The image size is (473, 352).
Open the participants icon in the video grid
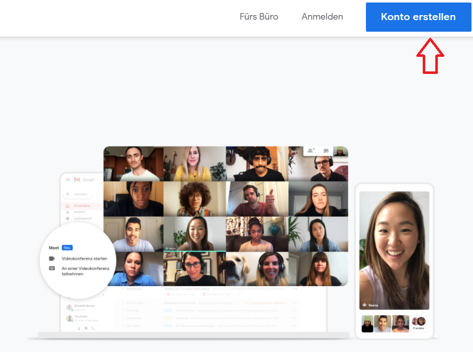(311, 151)
